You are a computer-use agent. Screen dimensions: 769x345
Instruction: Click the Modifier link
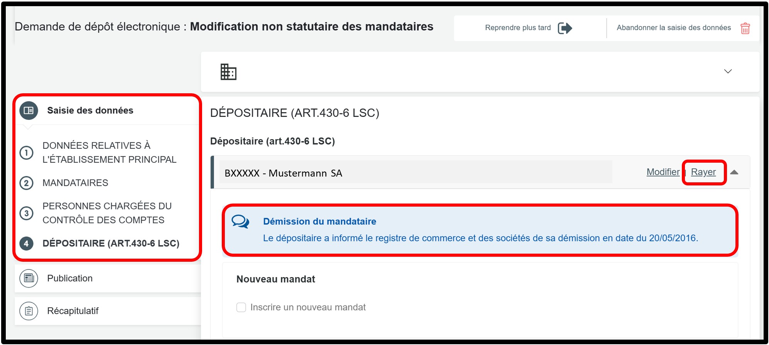[x=663, y=172]
